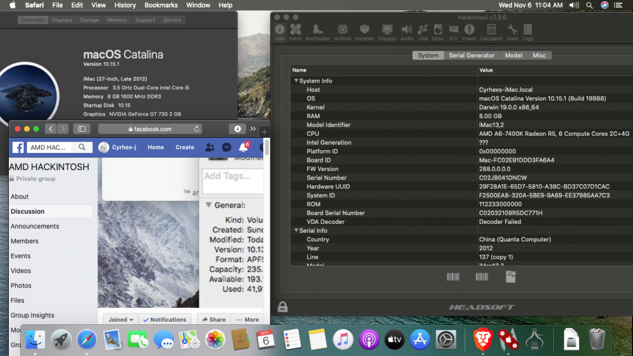Open the Members page of the group
The image size is (633, 356).
pos(25,241)
